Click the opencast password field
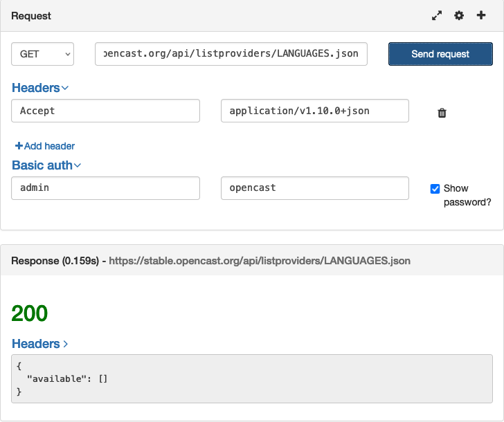The image size is (504, 422). coord(315,188)
